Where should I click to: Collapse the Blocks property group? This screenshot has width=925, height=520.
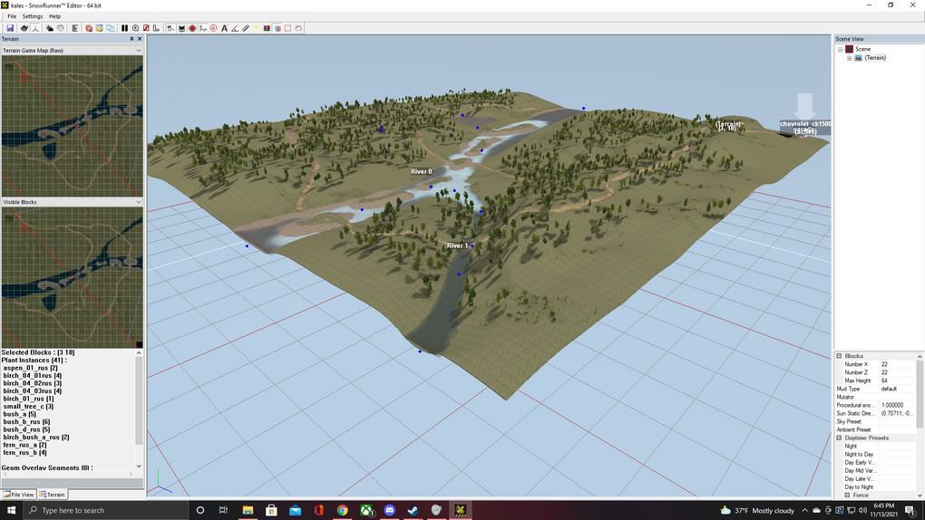pyautogui.click(x=839, y=356)
